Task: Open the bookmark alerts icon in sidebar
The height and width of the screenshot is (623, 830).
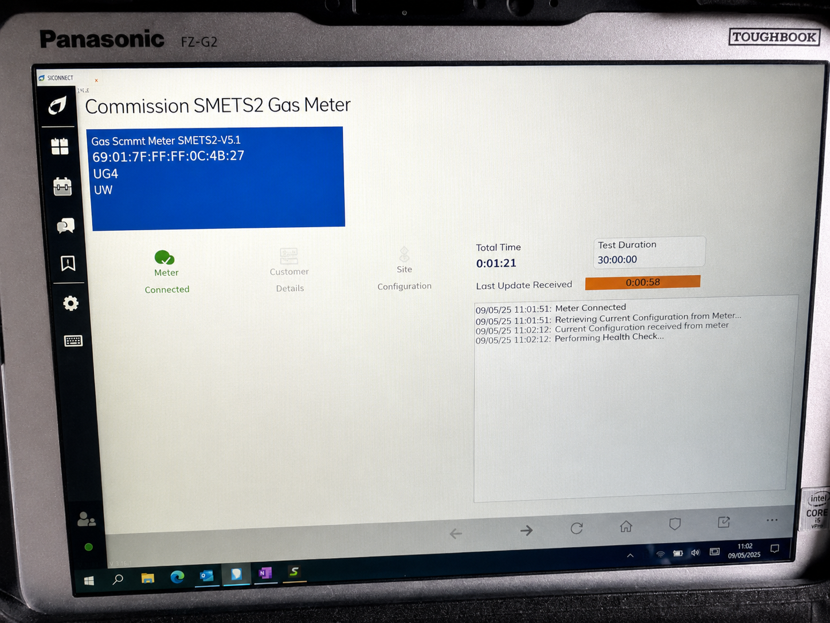Action: point(68,263)
